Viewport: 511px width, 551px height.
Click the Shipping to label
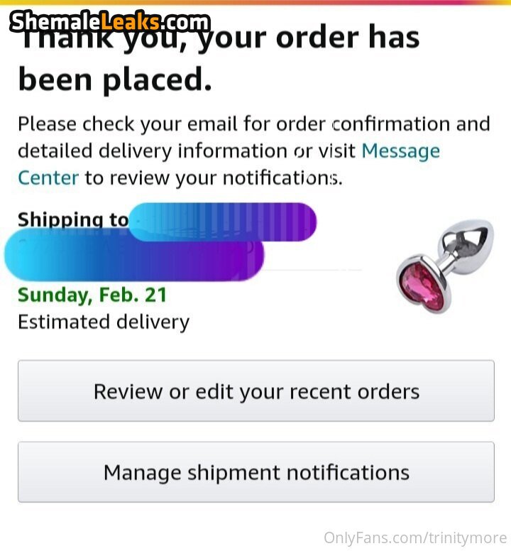72,219
